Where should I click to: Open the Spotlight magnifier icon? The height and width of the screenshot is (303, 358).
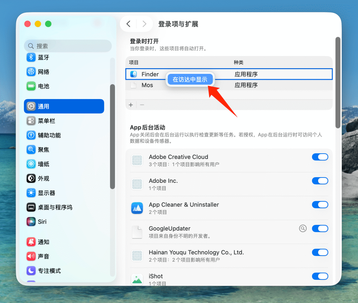coord(31,149)
